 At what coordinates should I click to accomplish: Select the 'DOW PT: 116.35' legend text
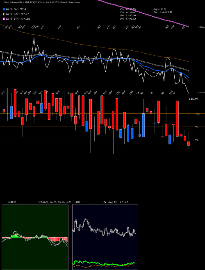coord(18,19)
